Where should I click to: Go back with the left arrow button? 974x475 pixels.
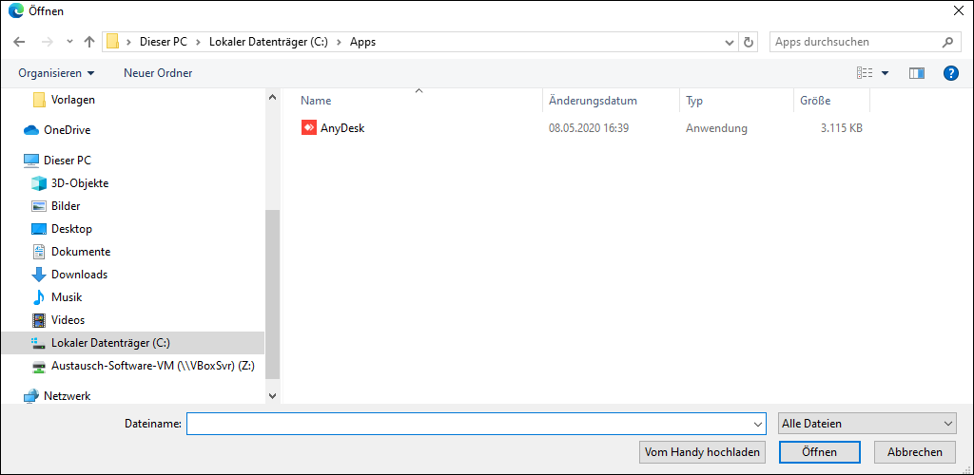tap(19, 42)
